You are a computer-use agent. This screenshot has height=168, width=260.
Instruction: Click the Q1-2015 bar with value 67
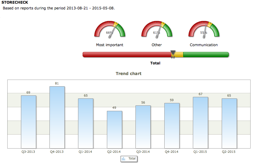(200, 122)
